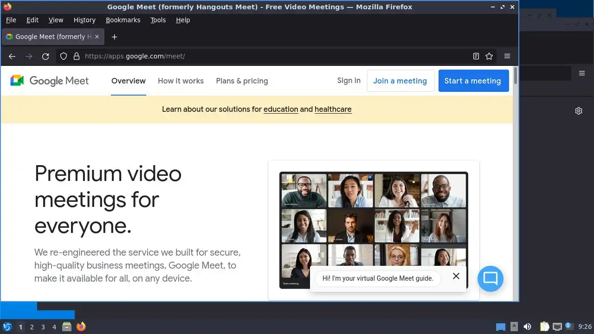Follow the healthcare link
The image size is (594, 334).
click(x=333, y=109)
